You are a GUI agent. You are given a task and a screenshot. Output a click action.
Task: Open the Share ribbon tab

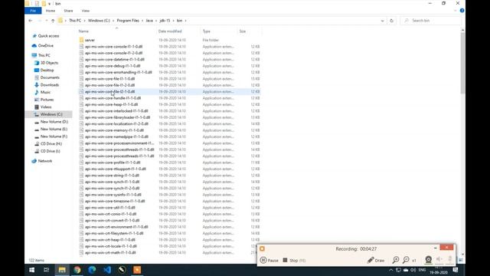tap(68, 11)
